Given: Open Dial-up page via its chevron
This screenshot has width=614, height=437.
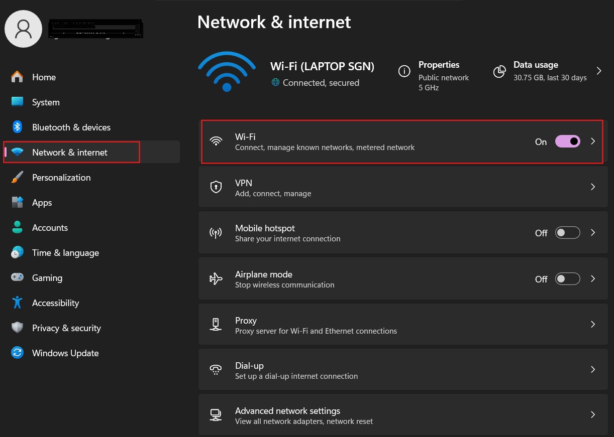Looking at the screenshot, I should [593, 370].
